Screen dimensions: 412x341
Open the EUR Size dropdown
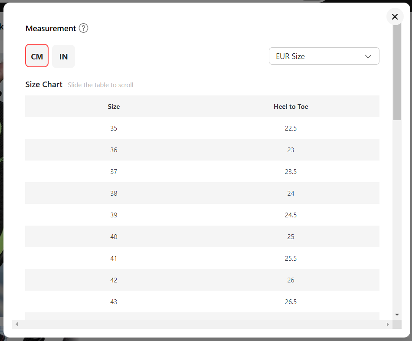coord(324,56)
